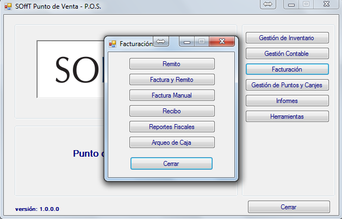Image resolution: width=342 pixels, height=219 pixels.
Task: Open the Informes section
Action: pos(287,101)
